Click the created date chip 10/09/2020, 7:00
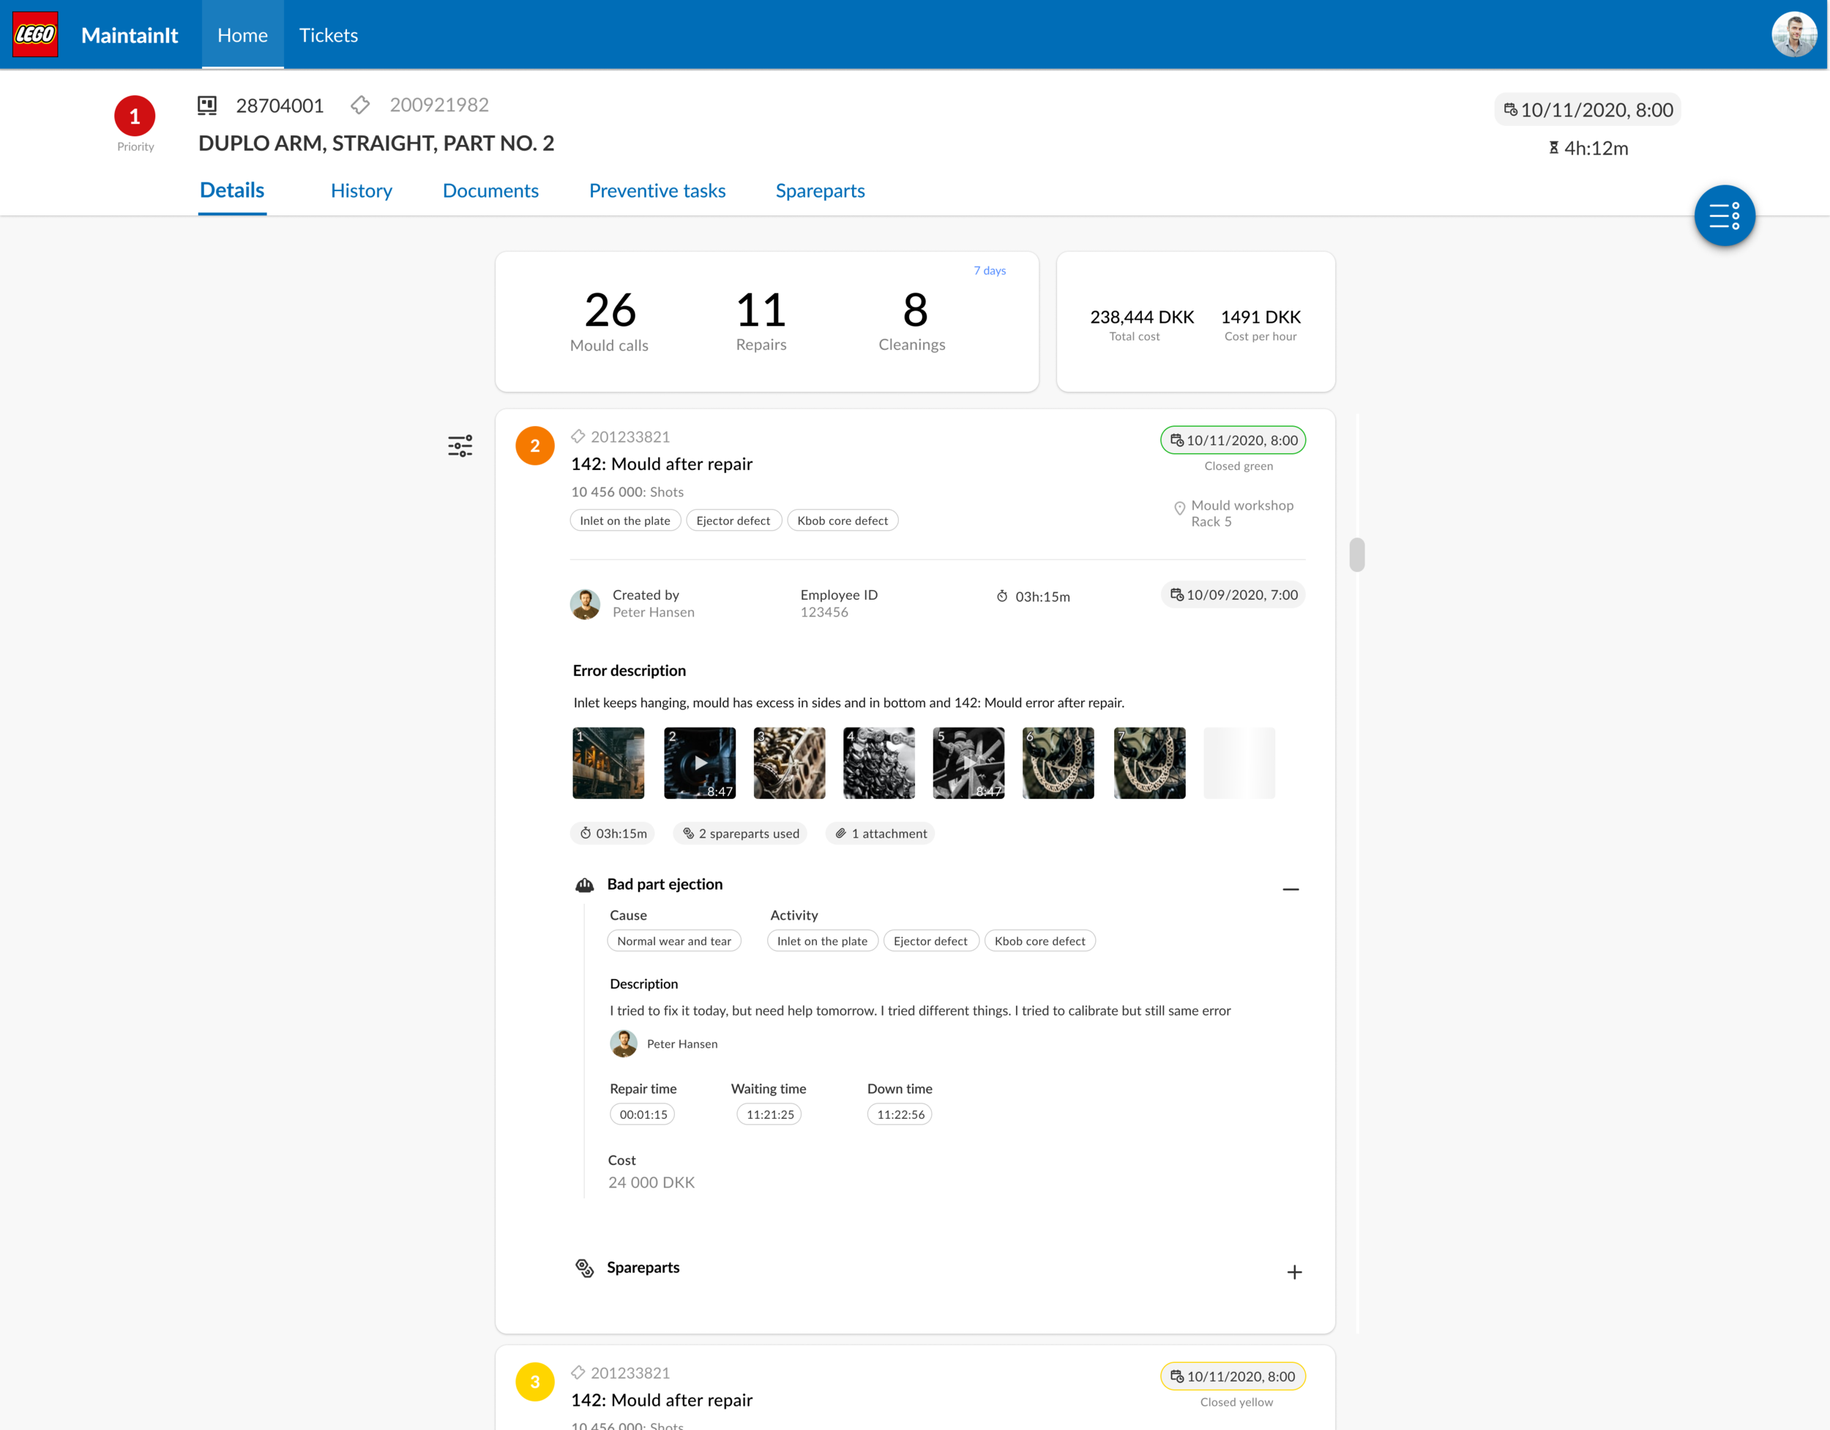The width and height of the screenshot is (1830, 1430). point(1233,595)
